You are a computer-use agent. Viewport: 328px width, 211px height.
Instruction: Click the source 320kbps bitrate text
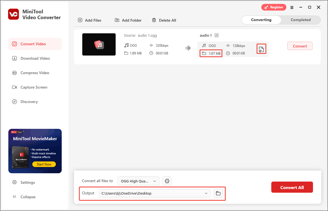pos(162,46)
